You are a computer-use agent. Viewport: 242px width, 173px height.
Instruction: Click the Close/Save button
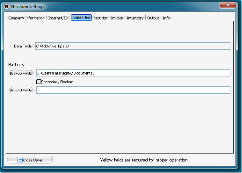pos(30,160)
